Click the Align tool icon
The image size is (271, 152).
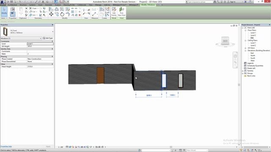point(51,9)
